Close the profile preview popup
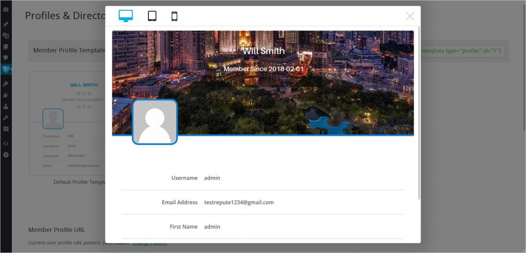 tap(410, 16)
